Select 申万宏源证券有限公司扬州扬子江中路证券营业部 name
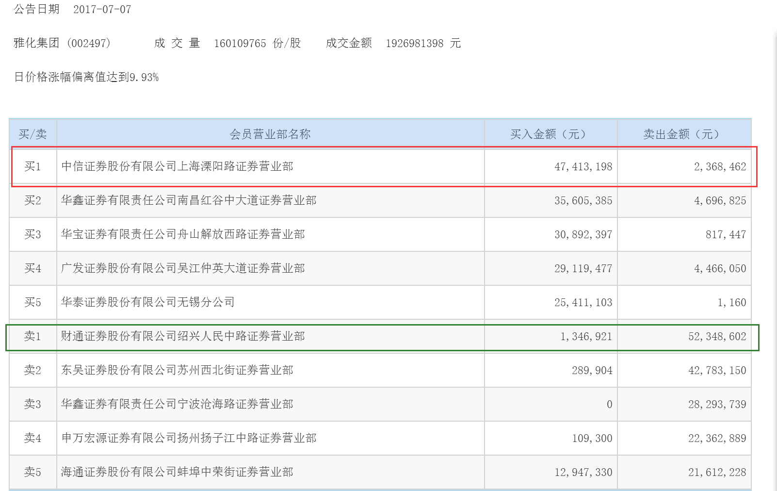This screenshot has width=777, height=491. [x=189, y=438]
